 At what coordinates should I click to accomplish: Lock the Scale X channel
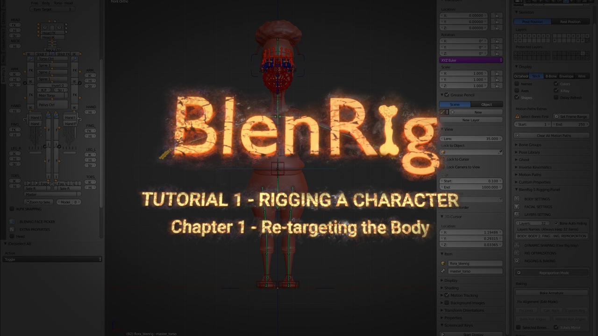pos(497,74)
